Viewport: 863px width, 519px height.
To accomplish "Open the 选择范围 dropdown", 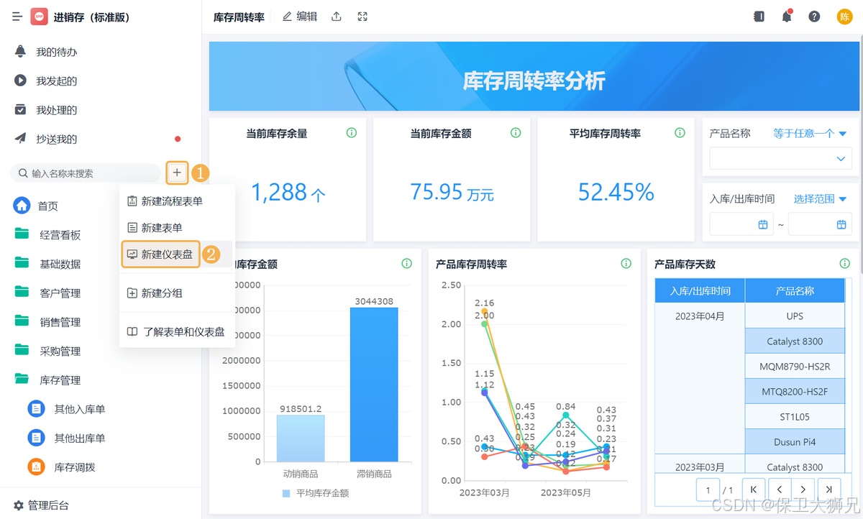I will click(820, 199).
